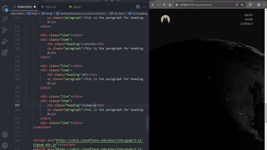Go back in the browser
The height and width of the screenshot is (150, 267).
153,5
